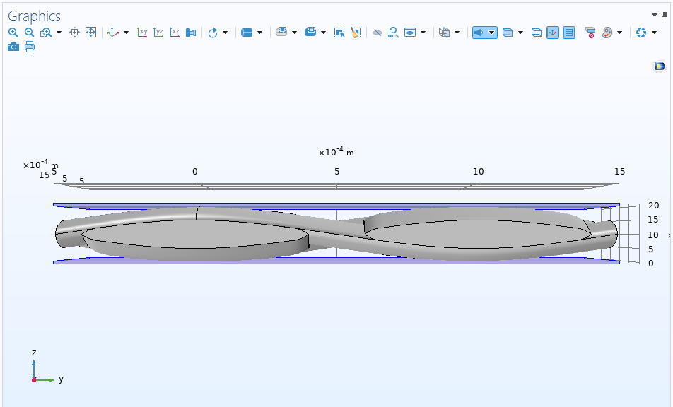Screen dimensions: 673x407
Task: Click the Print icon
Action: (30, 47)
